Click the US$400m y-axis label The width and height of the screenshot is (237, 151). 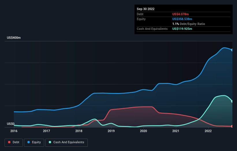14,38
